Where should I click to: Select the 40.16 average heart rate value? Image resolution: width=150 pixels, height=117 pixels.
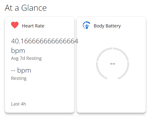click(45, 41)
